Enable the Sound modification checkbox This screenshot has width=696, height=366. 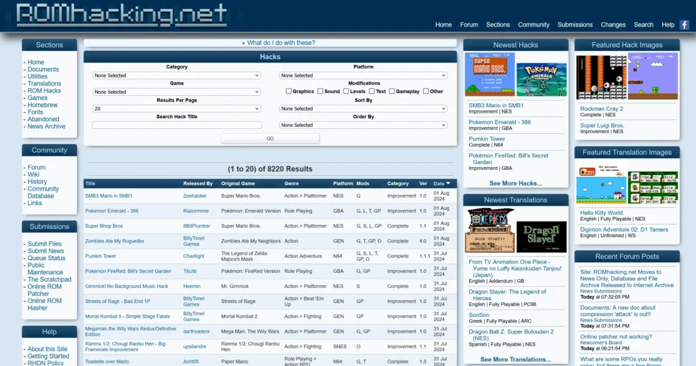[320, 91]
